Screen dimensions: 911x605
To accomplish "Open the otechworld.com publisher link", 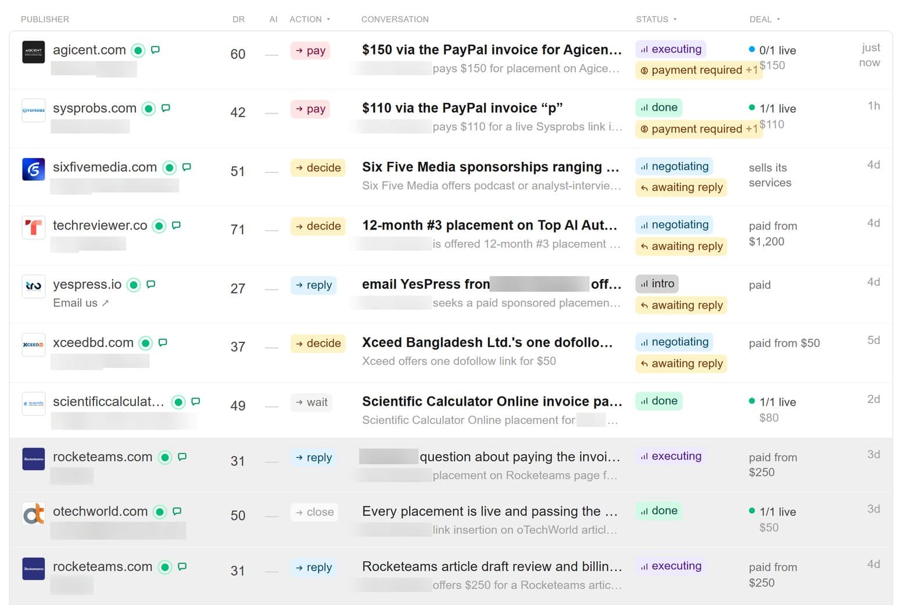I will click(x=100, y=511).
